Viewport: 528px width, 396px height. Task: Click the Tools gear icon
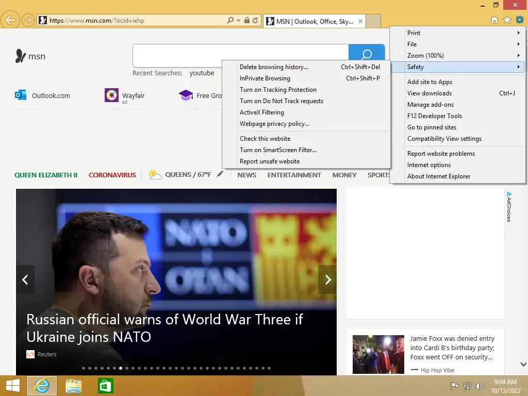pyautogui.click(x=520, y=20)
